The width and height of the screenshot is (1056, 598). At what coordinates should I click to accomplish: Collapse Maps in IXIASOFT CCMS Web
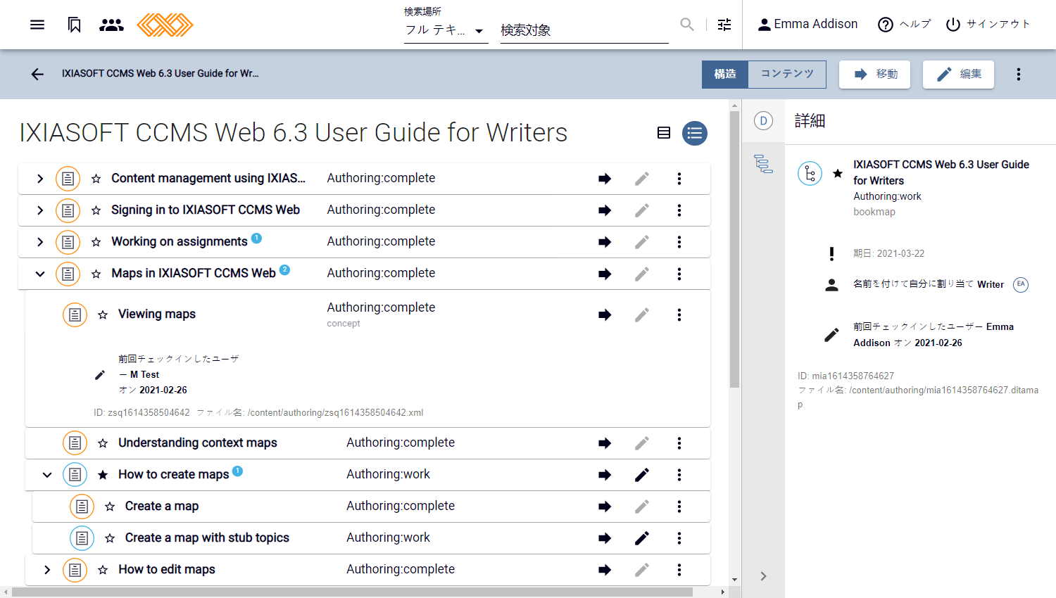(40, 274)
